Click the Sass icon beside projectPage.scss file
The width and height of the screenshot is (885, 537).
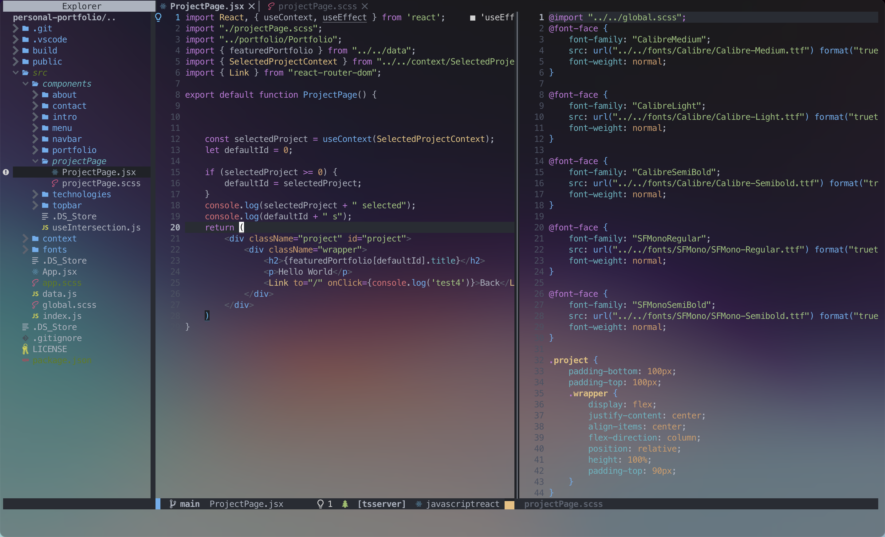point(55,183)
